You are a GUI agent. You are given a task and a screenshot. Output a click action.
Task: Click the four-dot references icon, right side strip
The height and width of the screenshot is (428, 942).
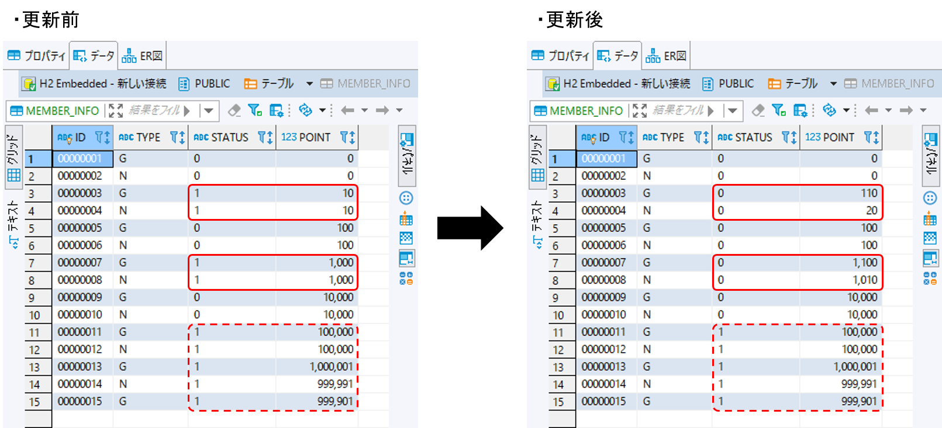930,278
